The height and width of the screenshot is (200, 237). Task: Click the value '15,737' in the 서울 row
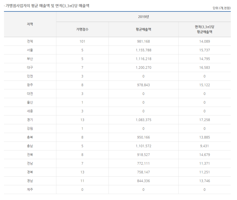click(x=205, y=50)
